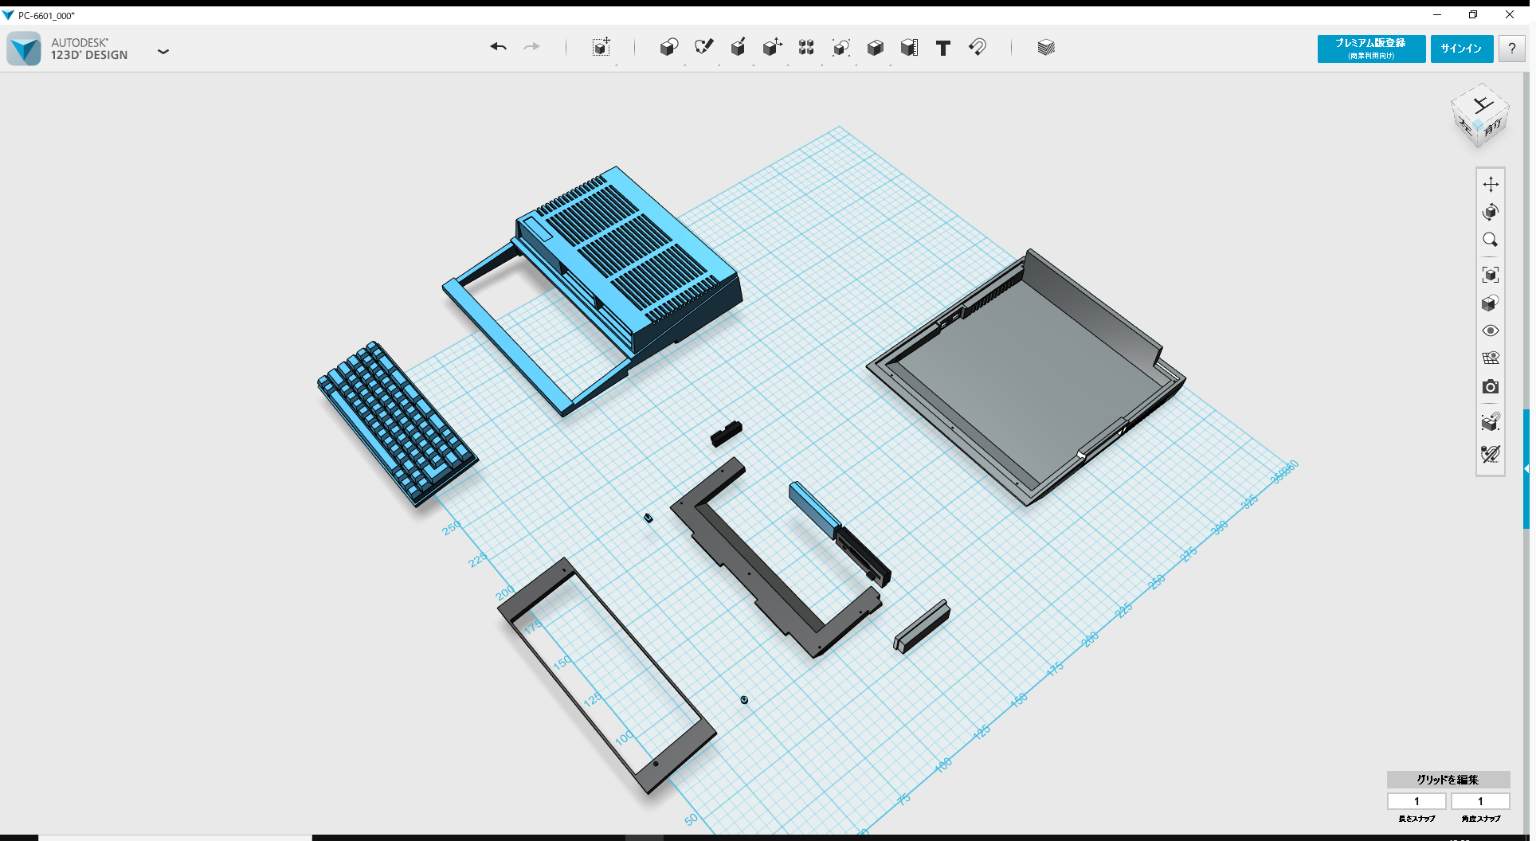Click the PC-6601_000 document title tab
This screenshot has height=841, width=1536.
click(x=45, y=14)
